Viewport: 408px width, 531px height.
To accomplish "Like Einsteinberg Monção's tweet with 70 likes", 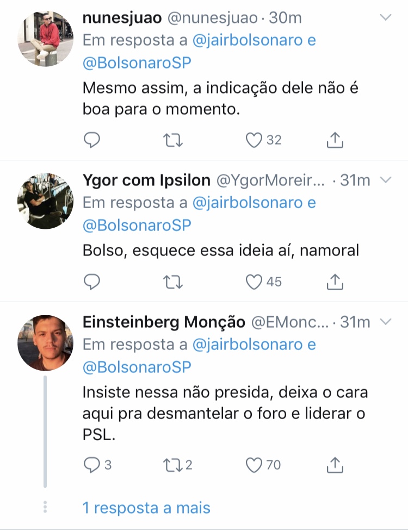I will pos(254,465).
